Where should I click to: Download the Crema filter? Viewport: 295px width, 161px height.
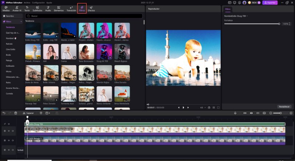[74, 57]
